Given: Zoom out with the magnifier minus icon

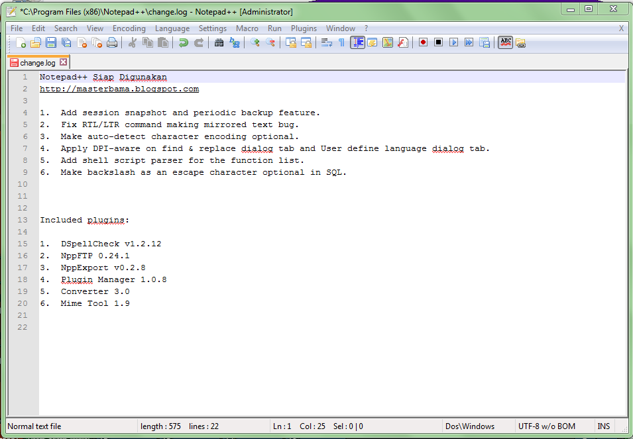Looking at the screenshot, I should point(270,42).
